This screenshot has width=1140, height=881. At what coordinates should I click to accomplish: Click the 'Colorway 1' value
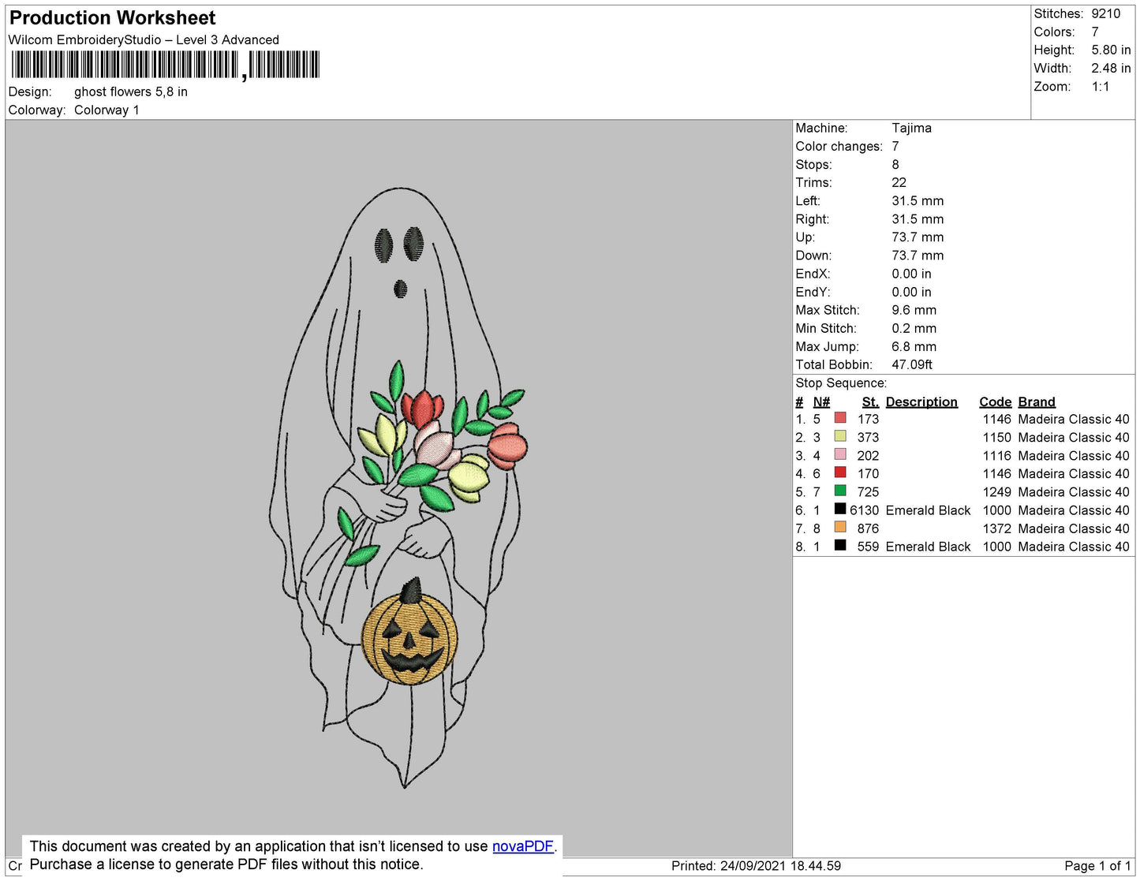[x=107, y=110]
